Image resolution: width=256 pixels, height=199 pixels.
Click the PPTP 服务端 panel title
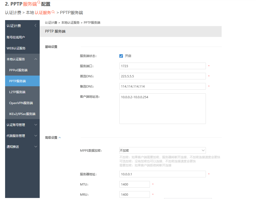pos(55,31)
